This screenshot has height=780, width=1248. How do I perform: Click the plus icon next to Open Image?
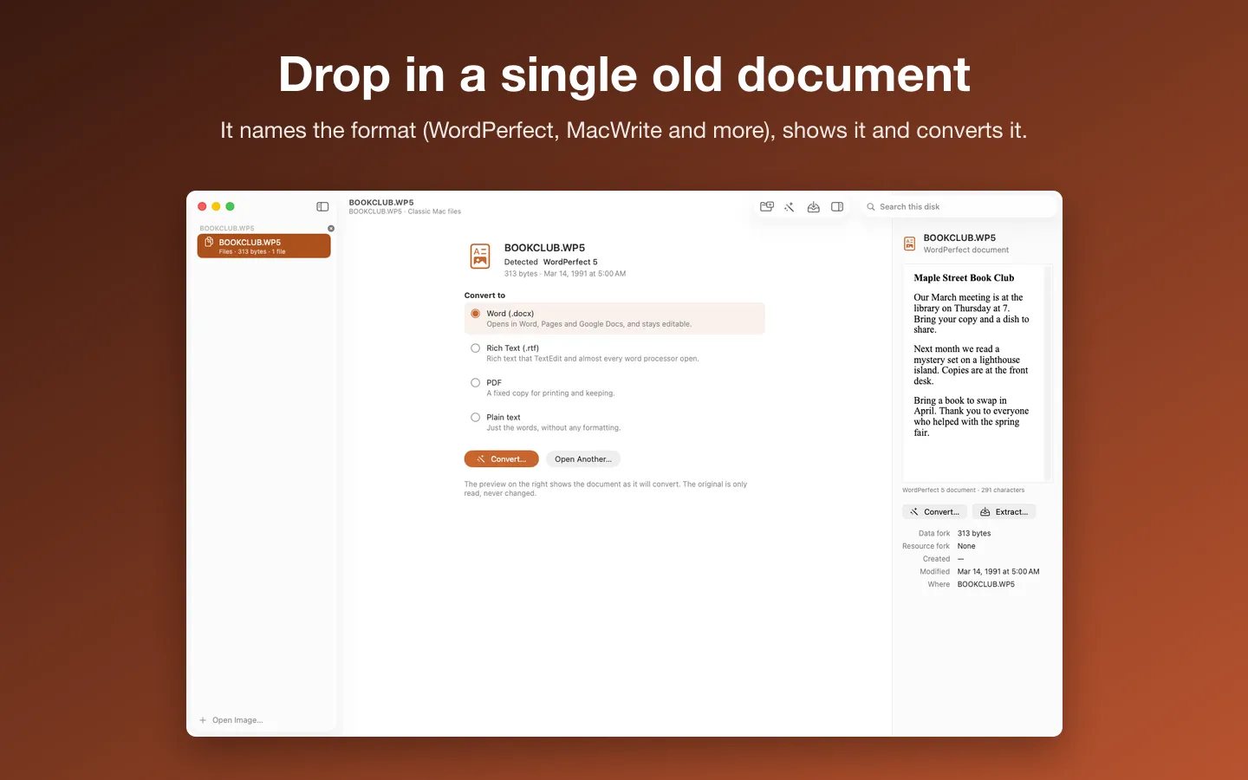203,720
